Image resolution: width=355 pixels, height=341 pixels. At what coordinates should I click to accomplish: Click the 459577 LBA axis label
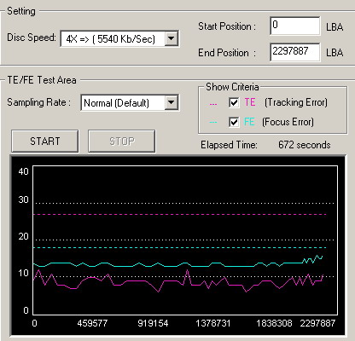pyautogui.click(x=92, y=323)
